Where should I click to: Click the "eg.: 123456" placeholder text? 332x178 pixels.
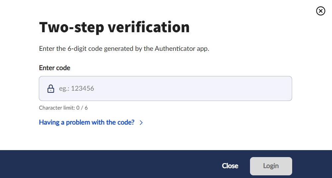76,89
